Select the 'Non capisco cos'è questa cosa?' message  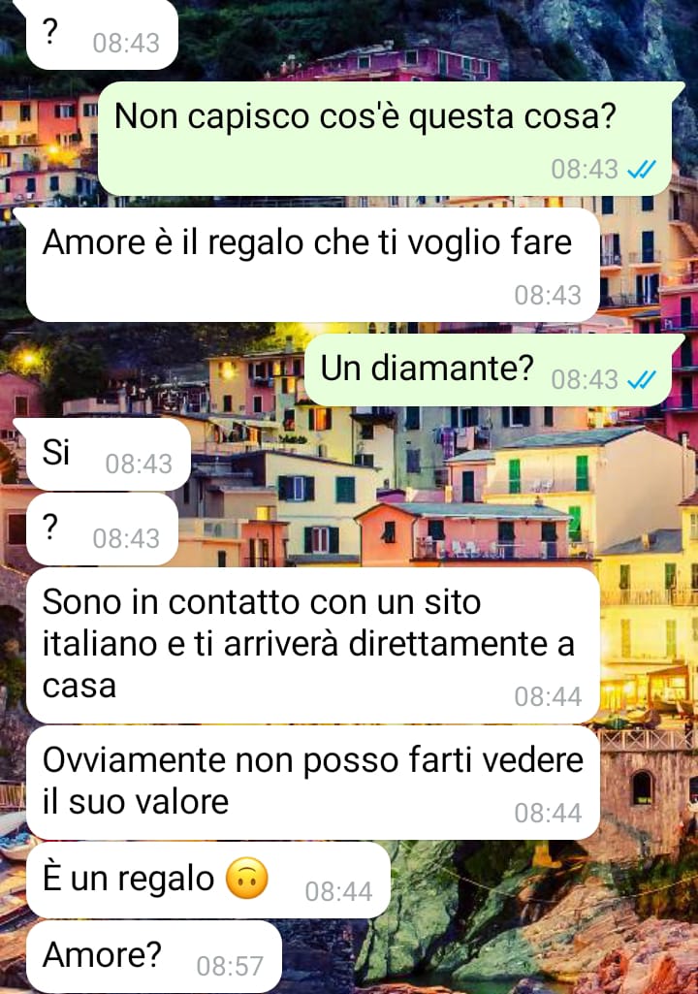386,139
